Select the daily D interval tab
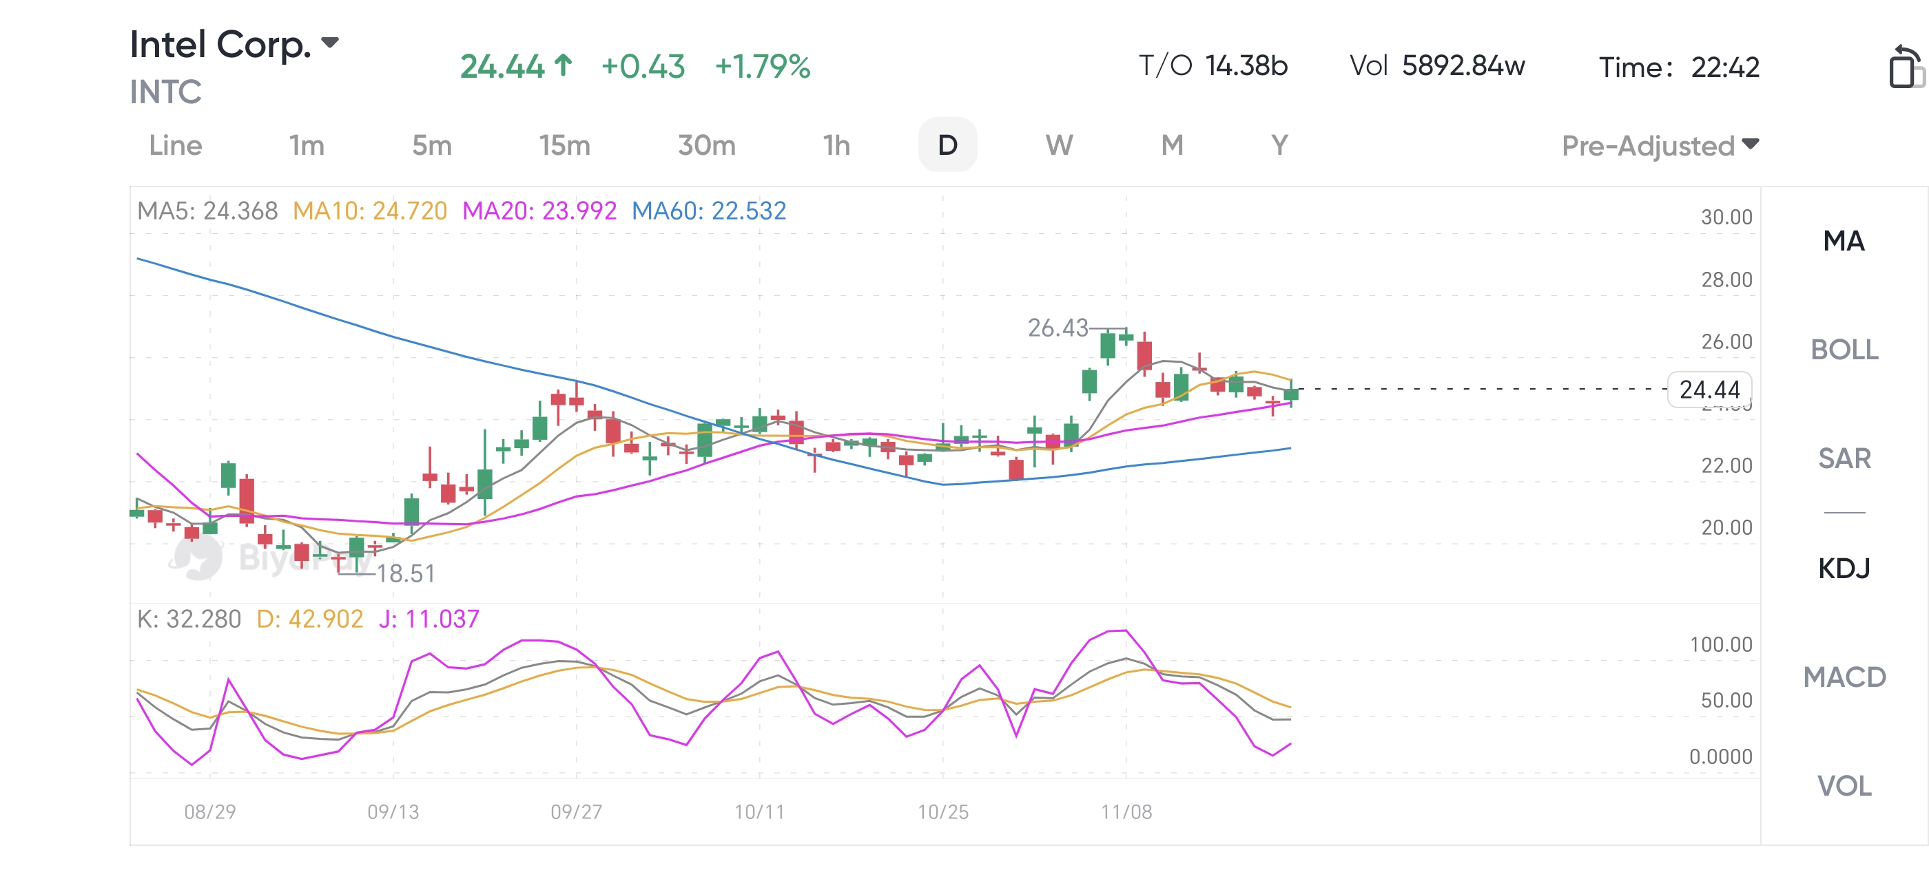 [x=947, y=145]
